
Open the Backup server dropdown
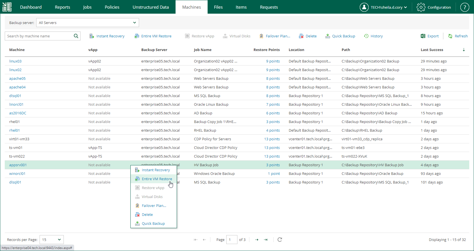[x=87, y=23]
